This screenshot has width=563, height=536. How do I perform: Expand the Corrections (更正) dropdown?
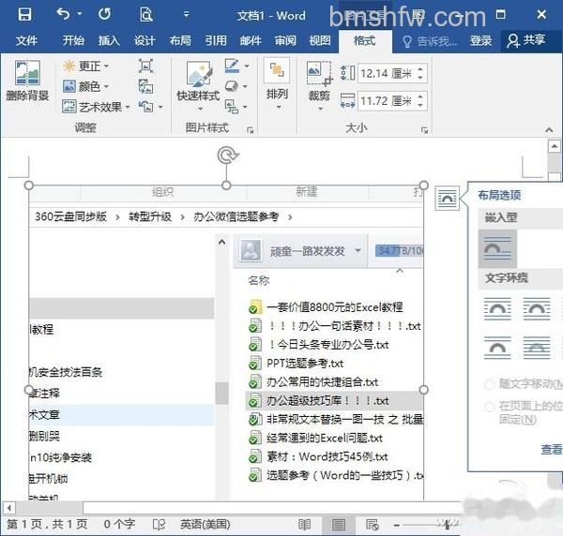[85, 66]
